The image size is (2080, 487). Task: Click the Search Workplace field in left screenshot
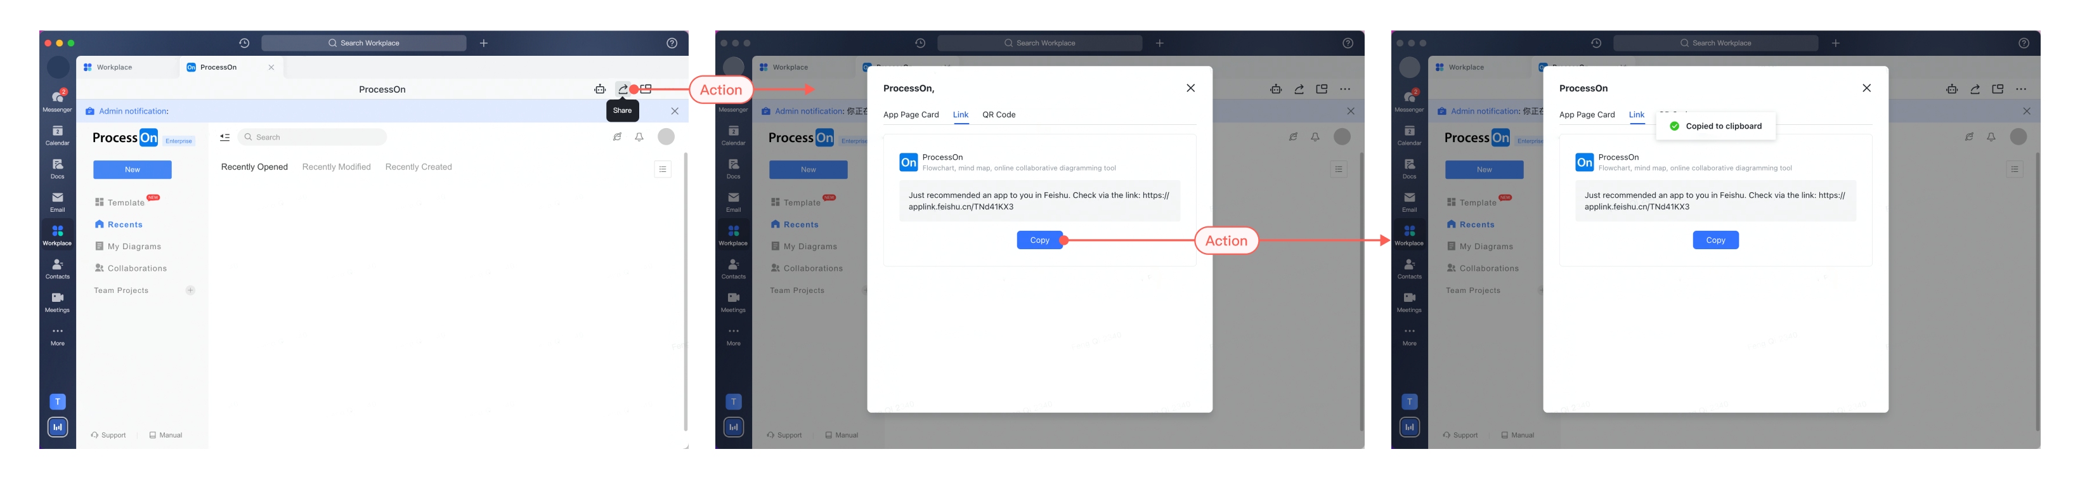pos(364,43)
